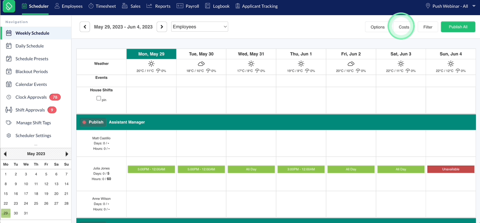Click the Daily Schedule sidebar icon
480x223 pixels.
[x=9, y=46]
